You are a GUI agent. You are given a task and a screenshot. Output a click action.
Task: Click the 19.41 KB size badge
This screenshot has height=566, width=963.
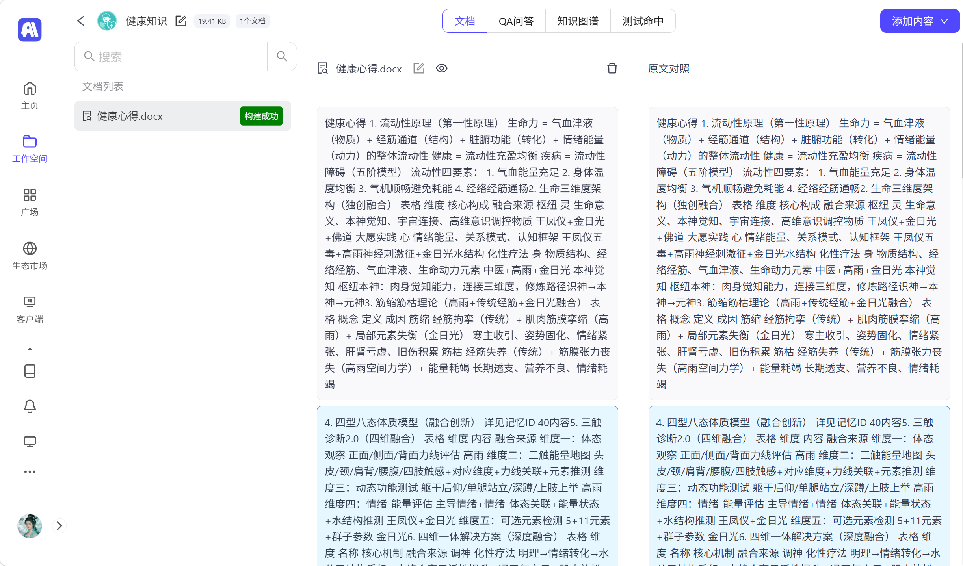212,21
